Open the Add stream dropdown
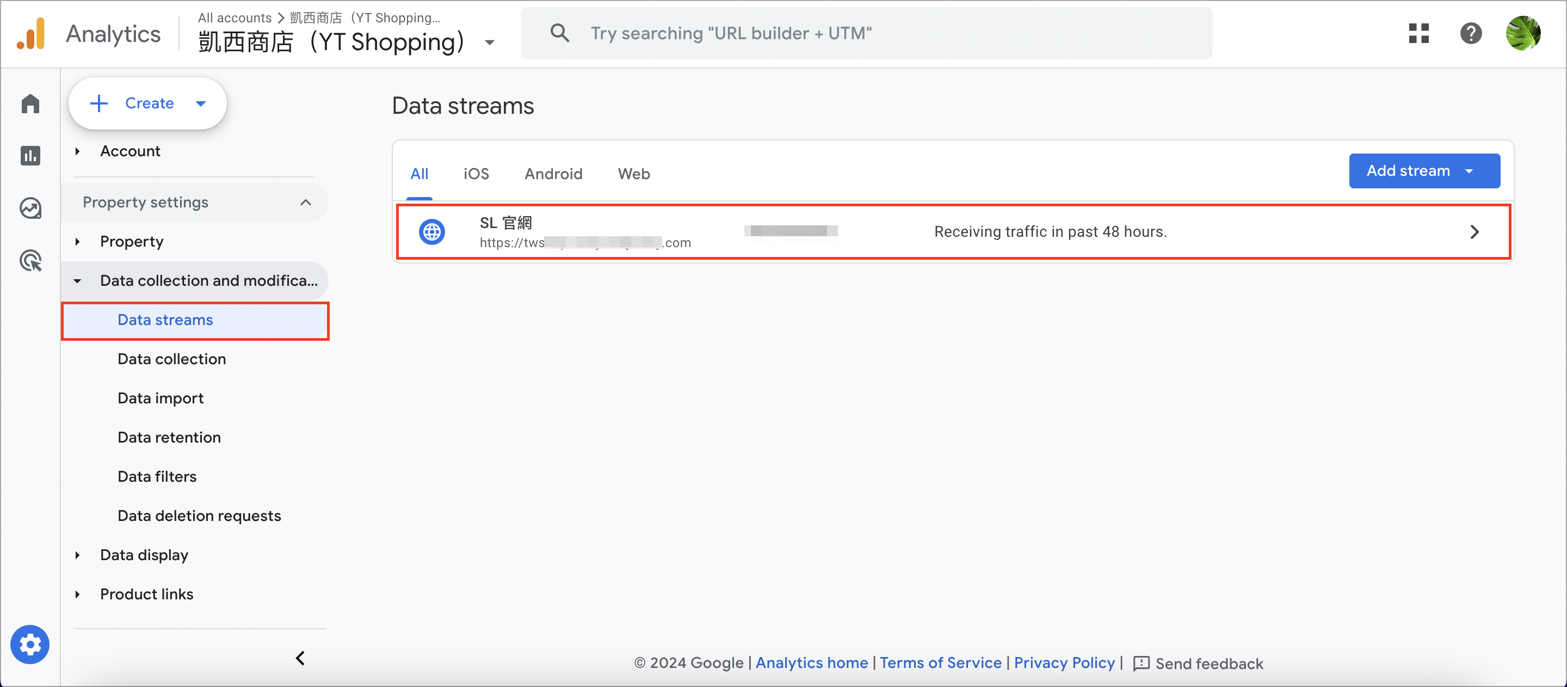The image size is (1567, 687). 1424,171
